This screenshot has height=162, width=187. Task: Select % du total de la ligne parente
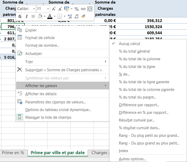148,82
